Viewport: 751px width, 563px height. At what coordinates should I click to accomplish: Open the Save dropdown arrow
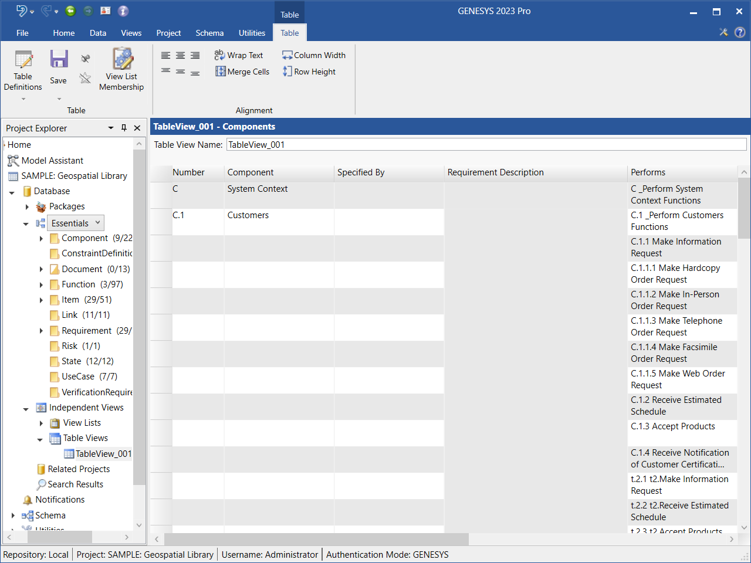(59, 99)
